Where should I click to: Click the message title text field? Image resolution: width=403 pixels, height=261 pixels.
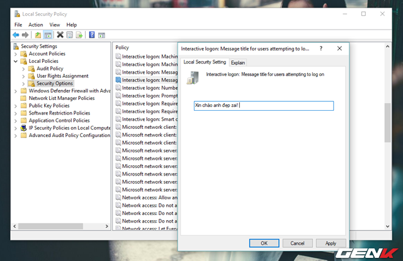pyautogui.click(x=264, y=106)
